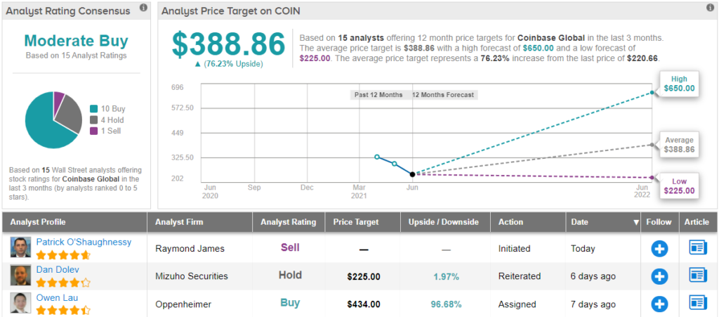Viewport: 719px width, 317px height.
Task: Open article icon for Mizuho Securities rating
Action: pos(698,276)
